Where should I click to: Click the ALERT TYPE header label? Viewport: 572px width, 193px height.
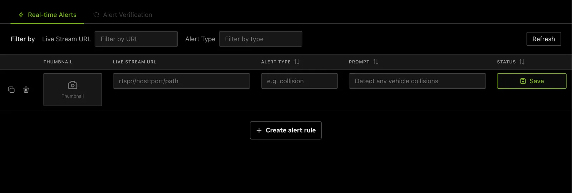click(276, 62)
